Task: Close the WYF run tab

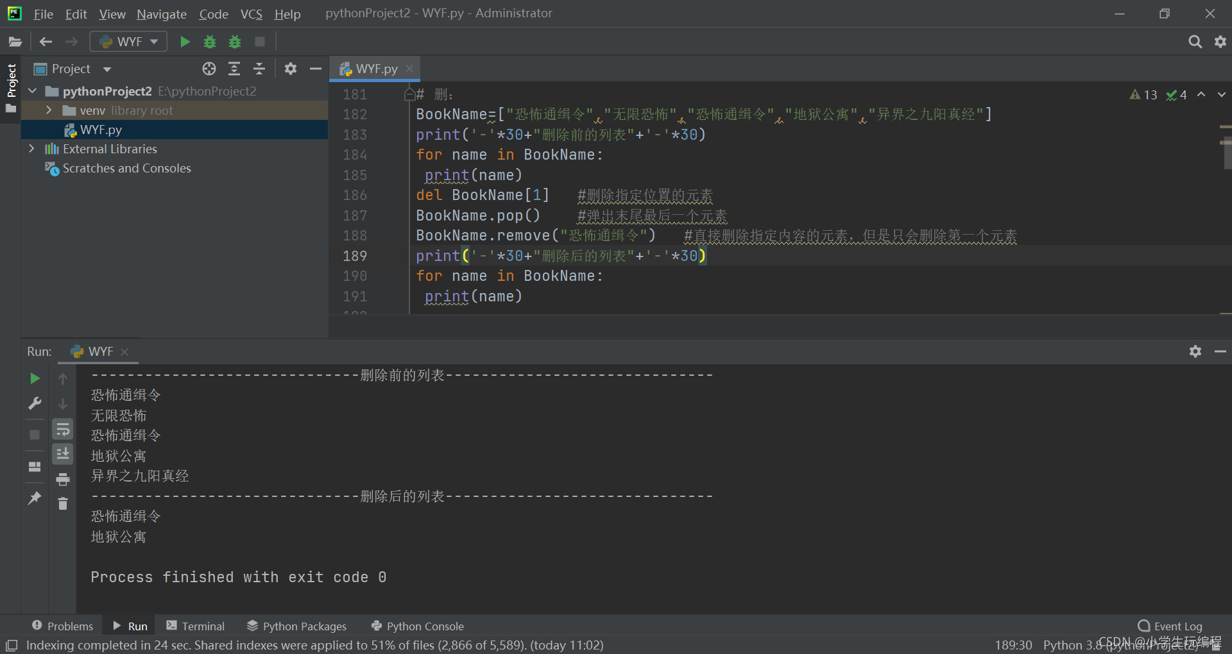Action: [124, 352]
